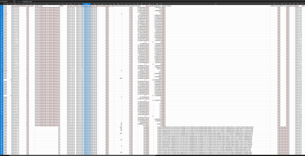
Task: Select row 6 header
Action: point(2,13)
